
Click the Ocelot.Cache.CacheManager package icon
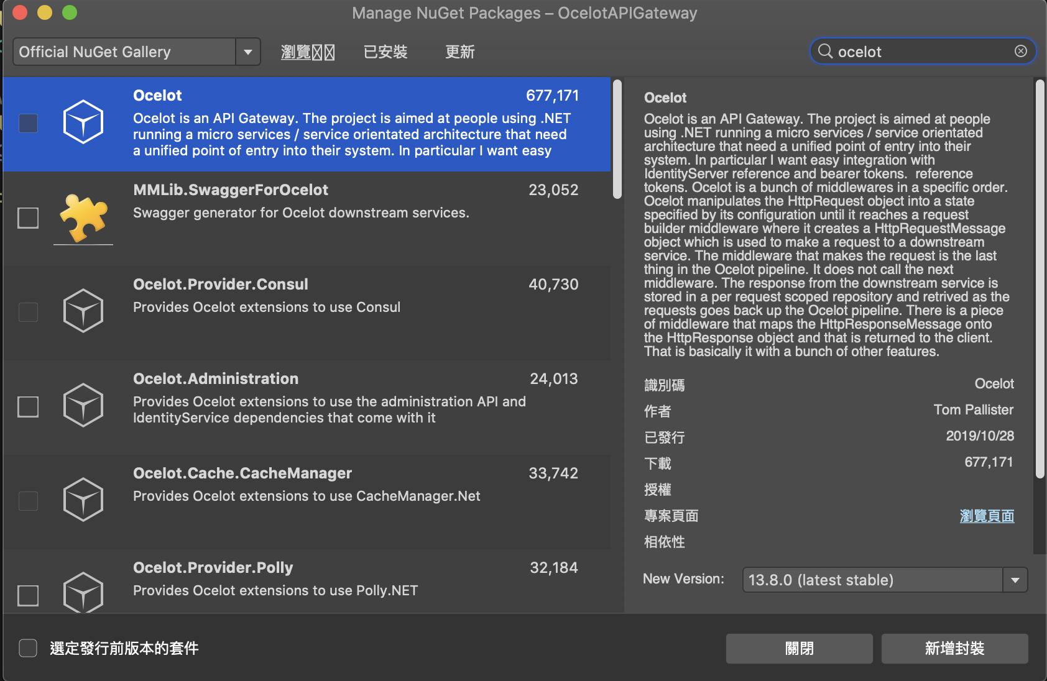[x=83, y=500]
